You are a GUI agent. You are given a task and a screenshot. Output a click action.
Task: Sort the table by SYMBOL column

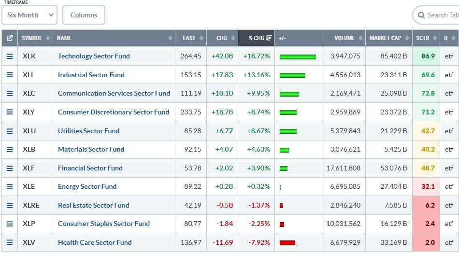tap(35, 38)
